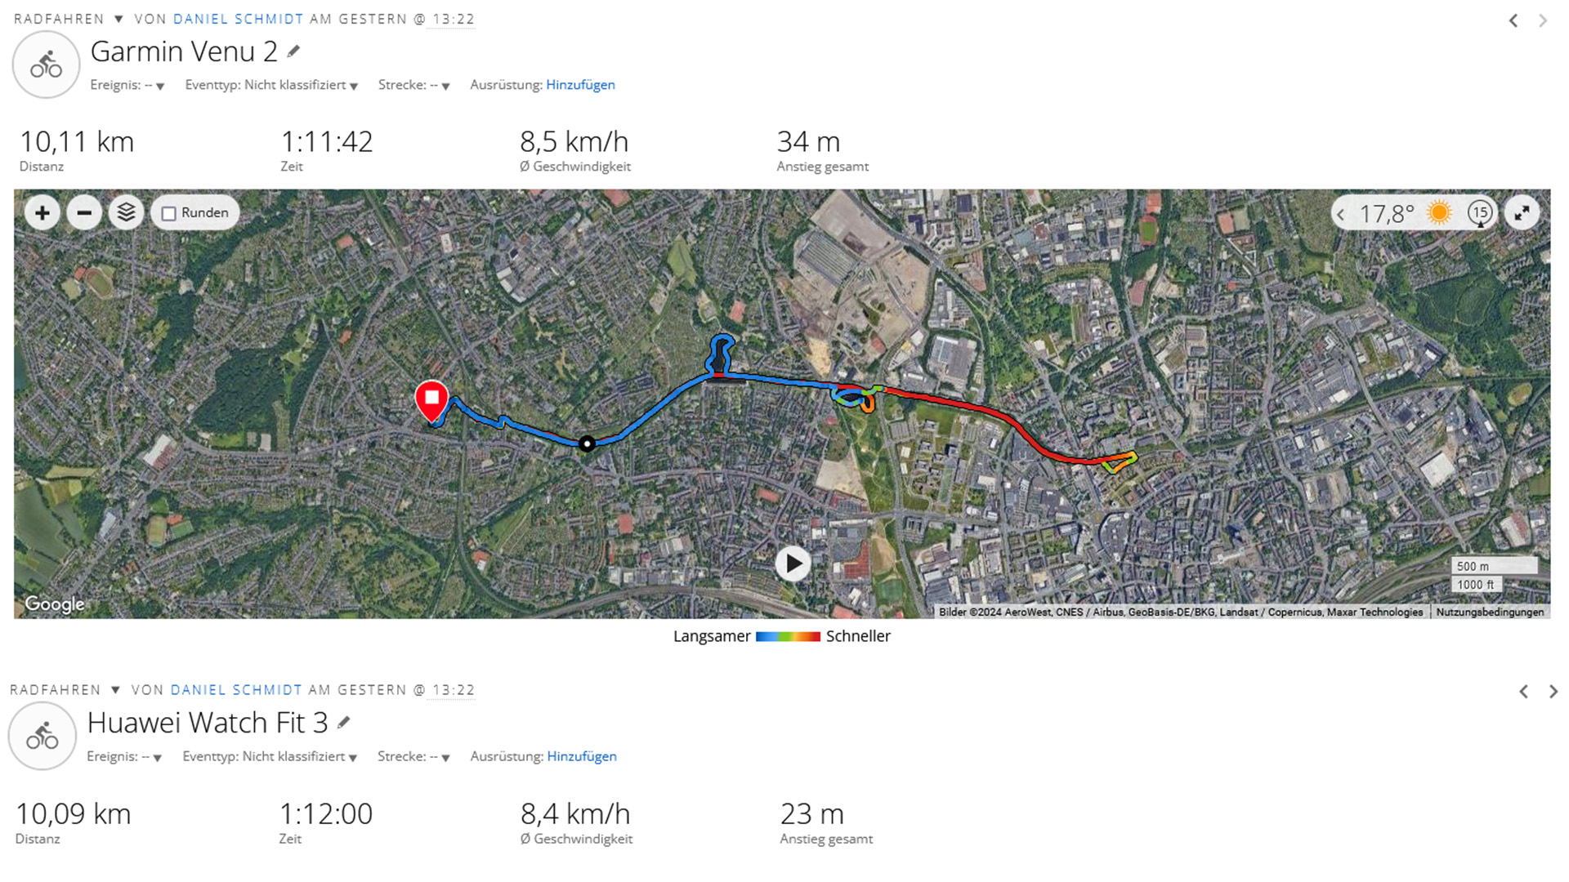Collapse the weather widget arrow
The height and width of the screenshot is (882, 1569).
(1340, 214)
